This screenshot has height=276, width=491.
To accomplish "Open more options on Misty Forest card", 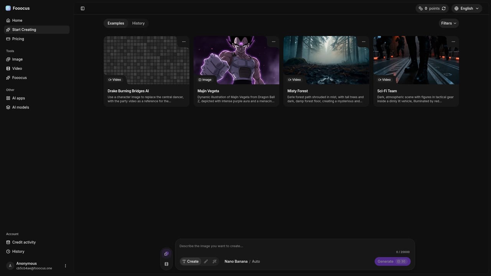I will [364, 41].
